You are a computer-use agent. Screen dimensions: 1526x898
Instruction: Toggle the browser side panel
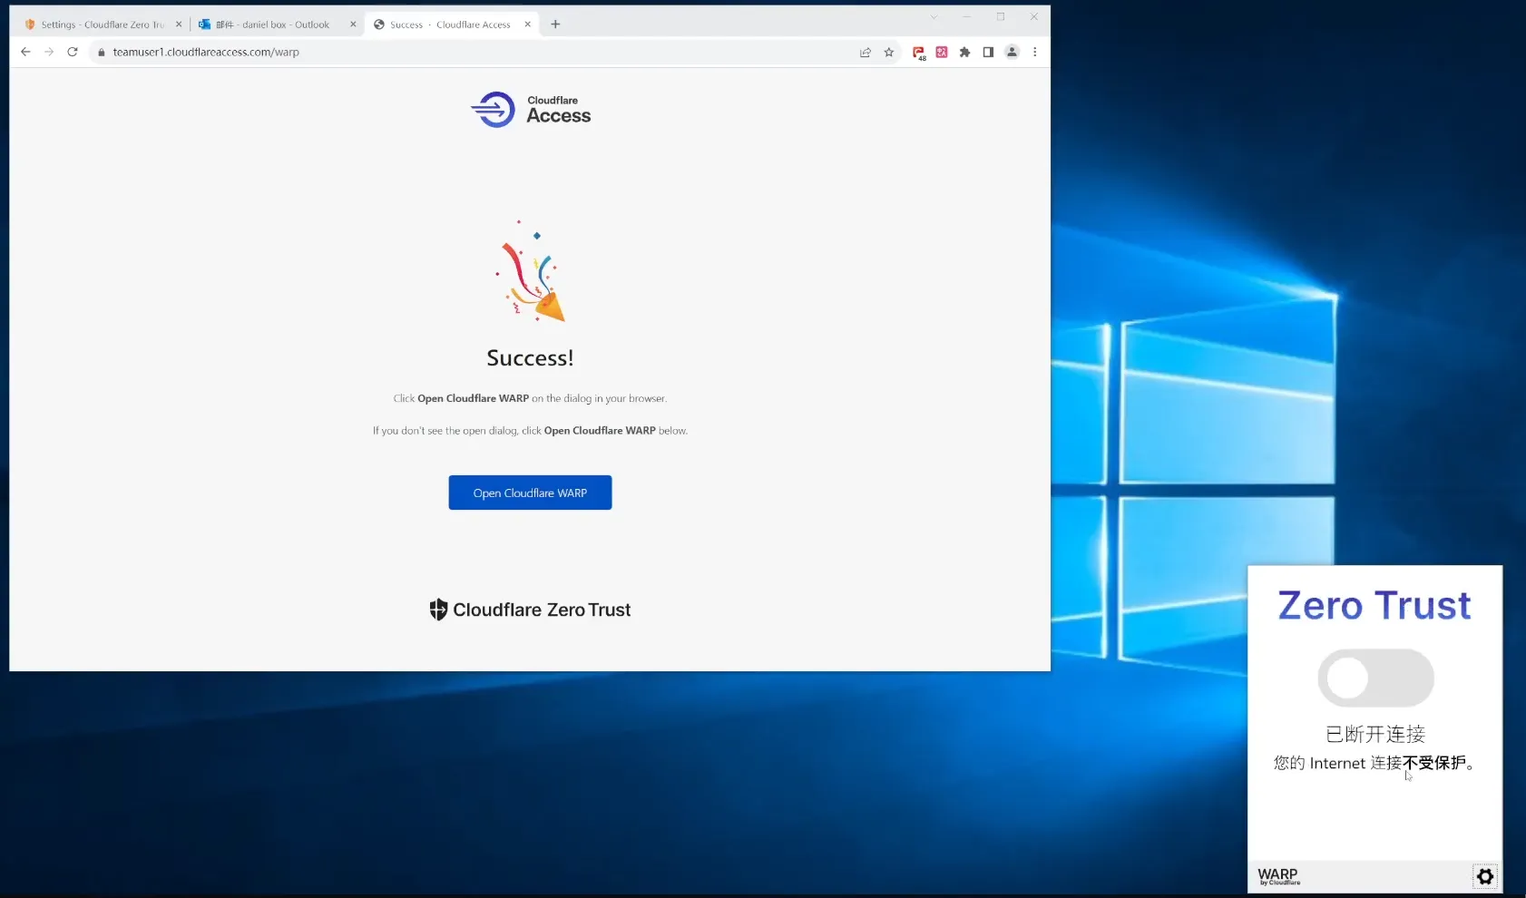tap(988, 52)
